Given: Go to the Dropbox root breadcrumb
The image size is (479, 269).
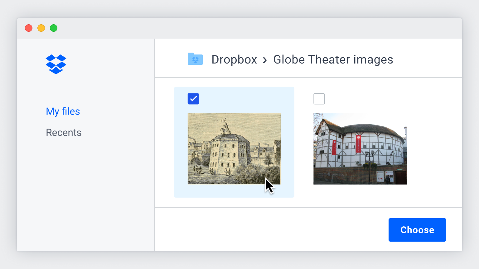Looking at the screenshot, I should coord(234,59).
